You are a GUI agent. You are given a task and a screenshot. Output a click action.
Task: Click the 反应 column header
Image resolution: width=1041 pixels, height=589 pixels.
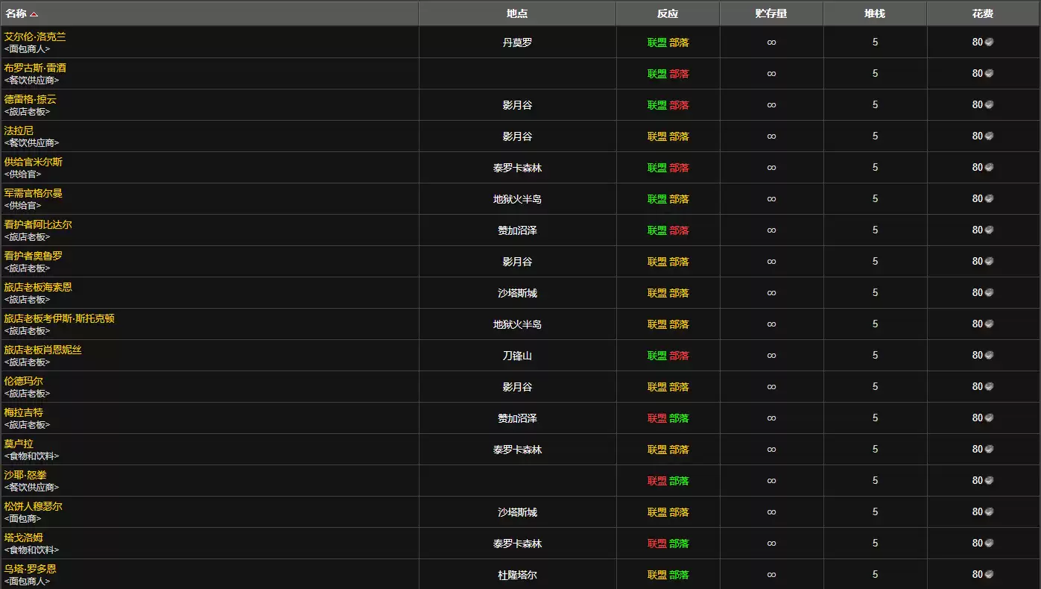pos(667,13)
